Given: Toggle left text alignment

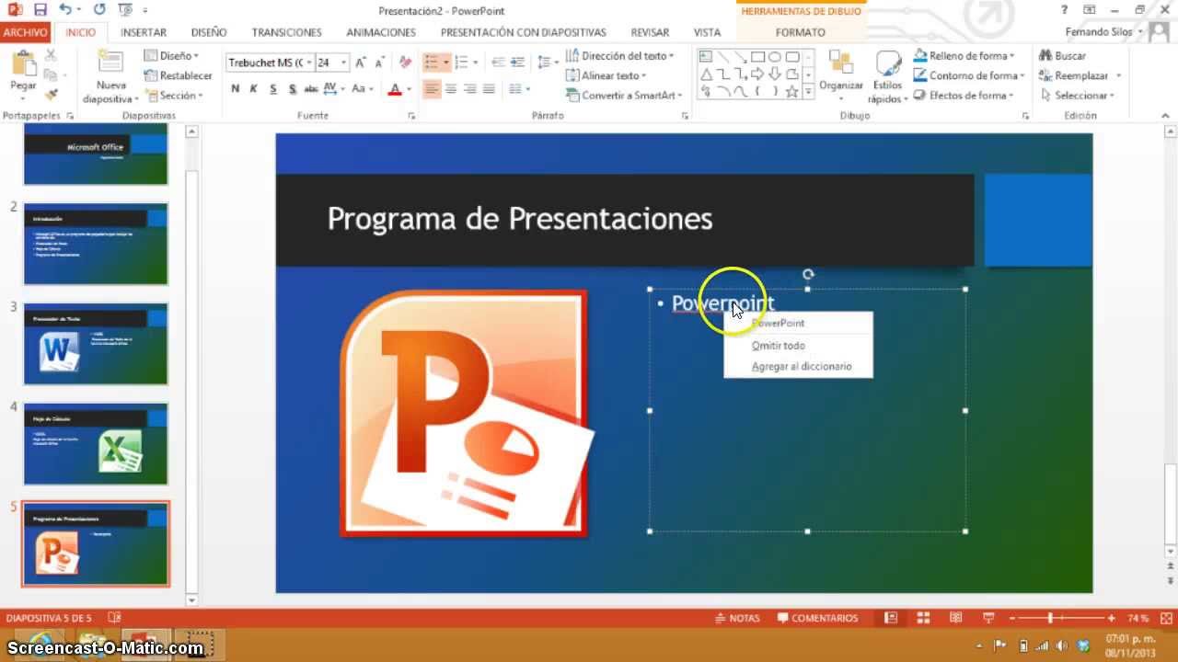Looking at the screenshot, I should 432,89.
